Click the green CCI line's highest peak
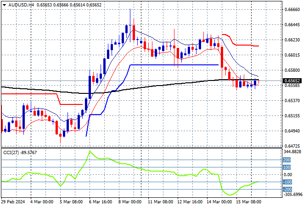303x207 pixels. [90, 151]
